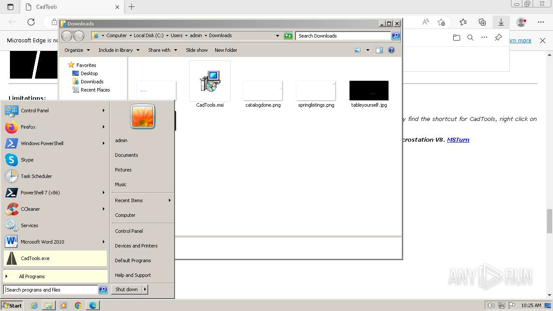Image resolution: width=553 pixels, height=311 pixels.
Task: Click Slide show in Explorer toolbar
Action: tap(197, 50)
